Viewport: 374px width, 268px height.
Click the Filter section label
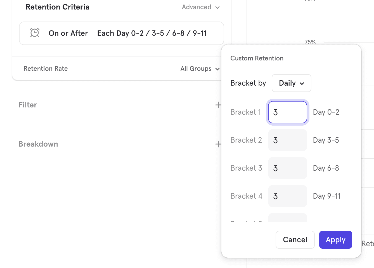(28, 105)
